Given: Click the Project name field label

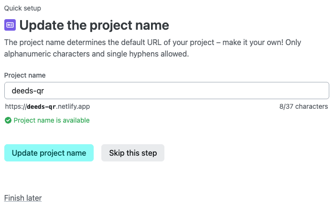Looking at the screenshot, I should point(25,75).
